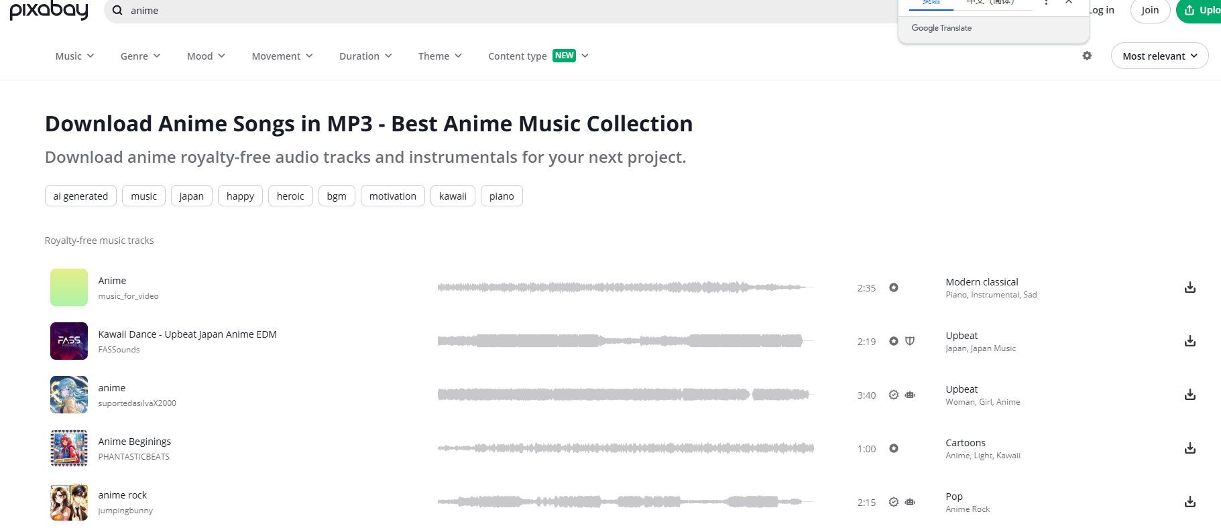Open the Most relevant sort dropdown
Screen dimensions: 1221x532
1159,56
